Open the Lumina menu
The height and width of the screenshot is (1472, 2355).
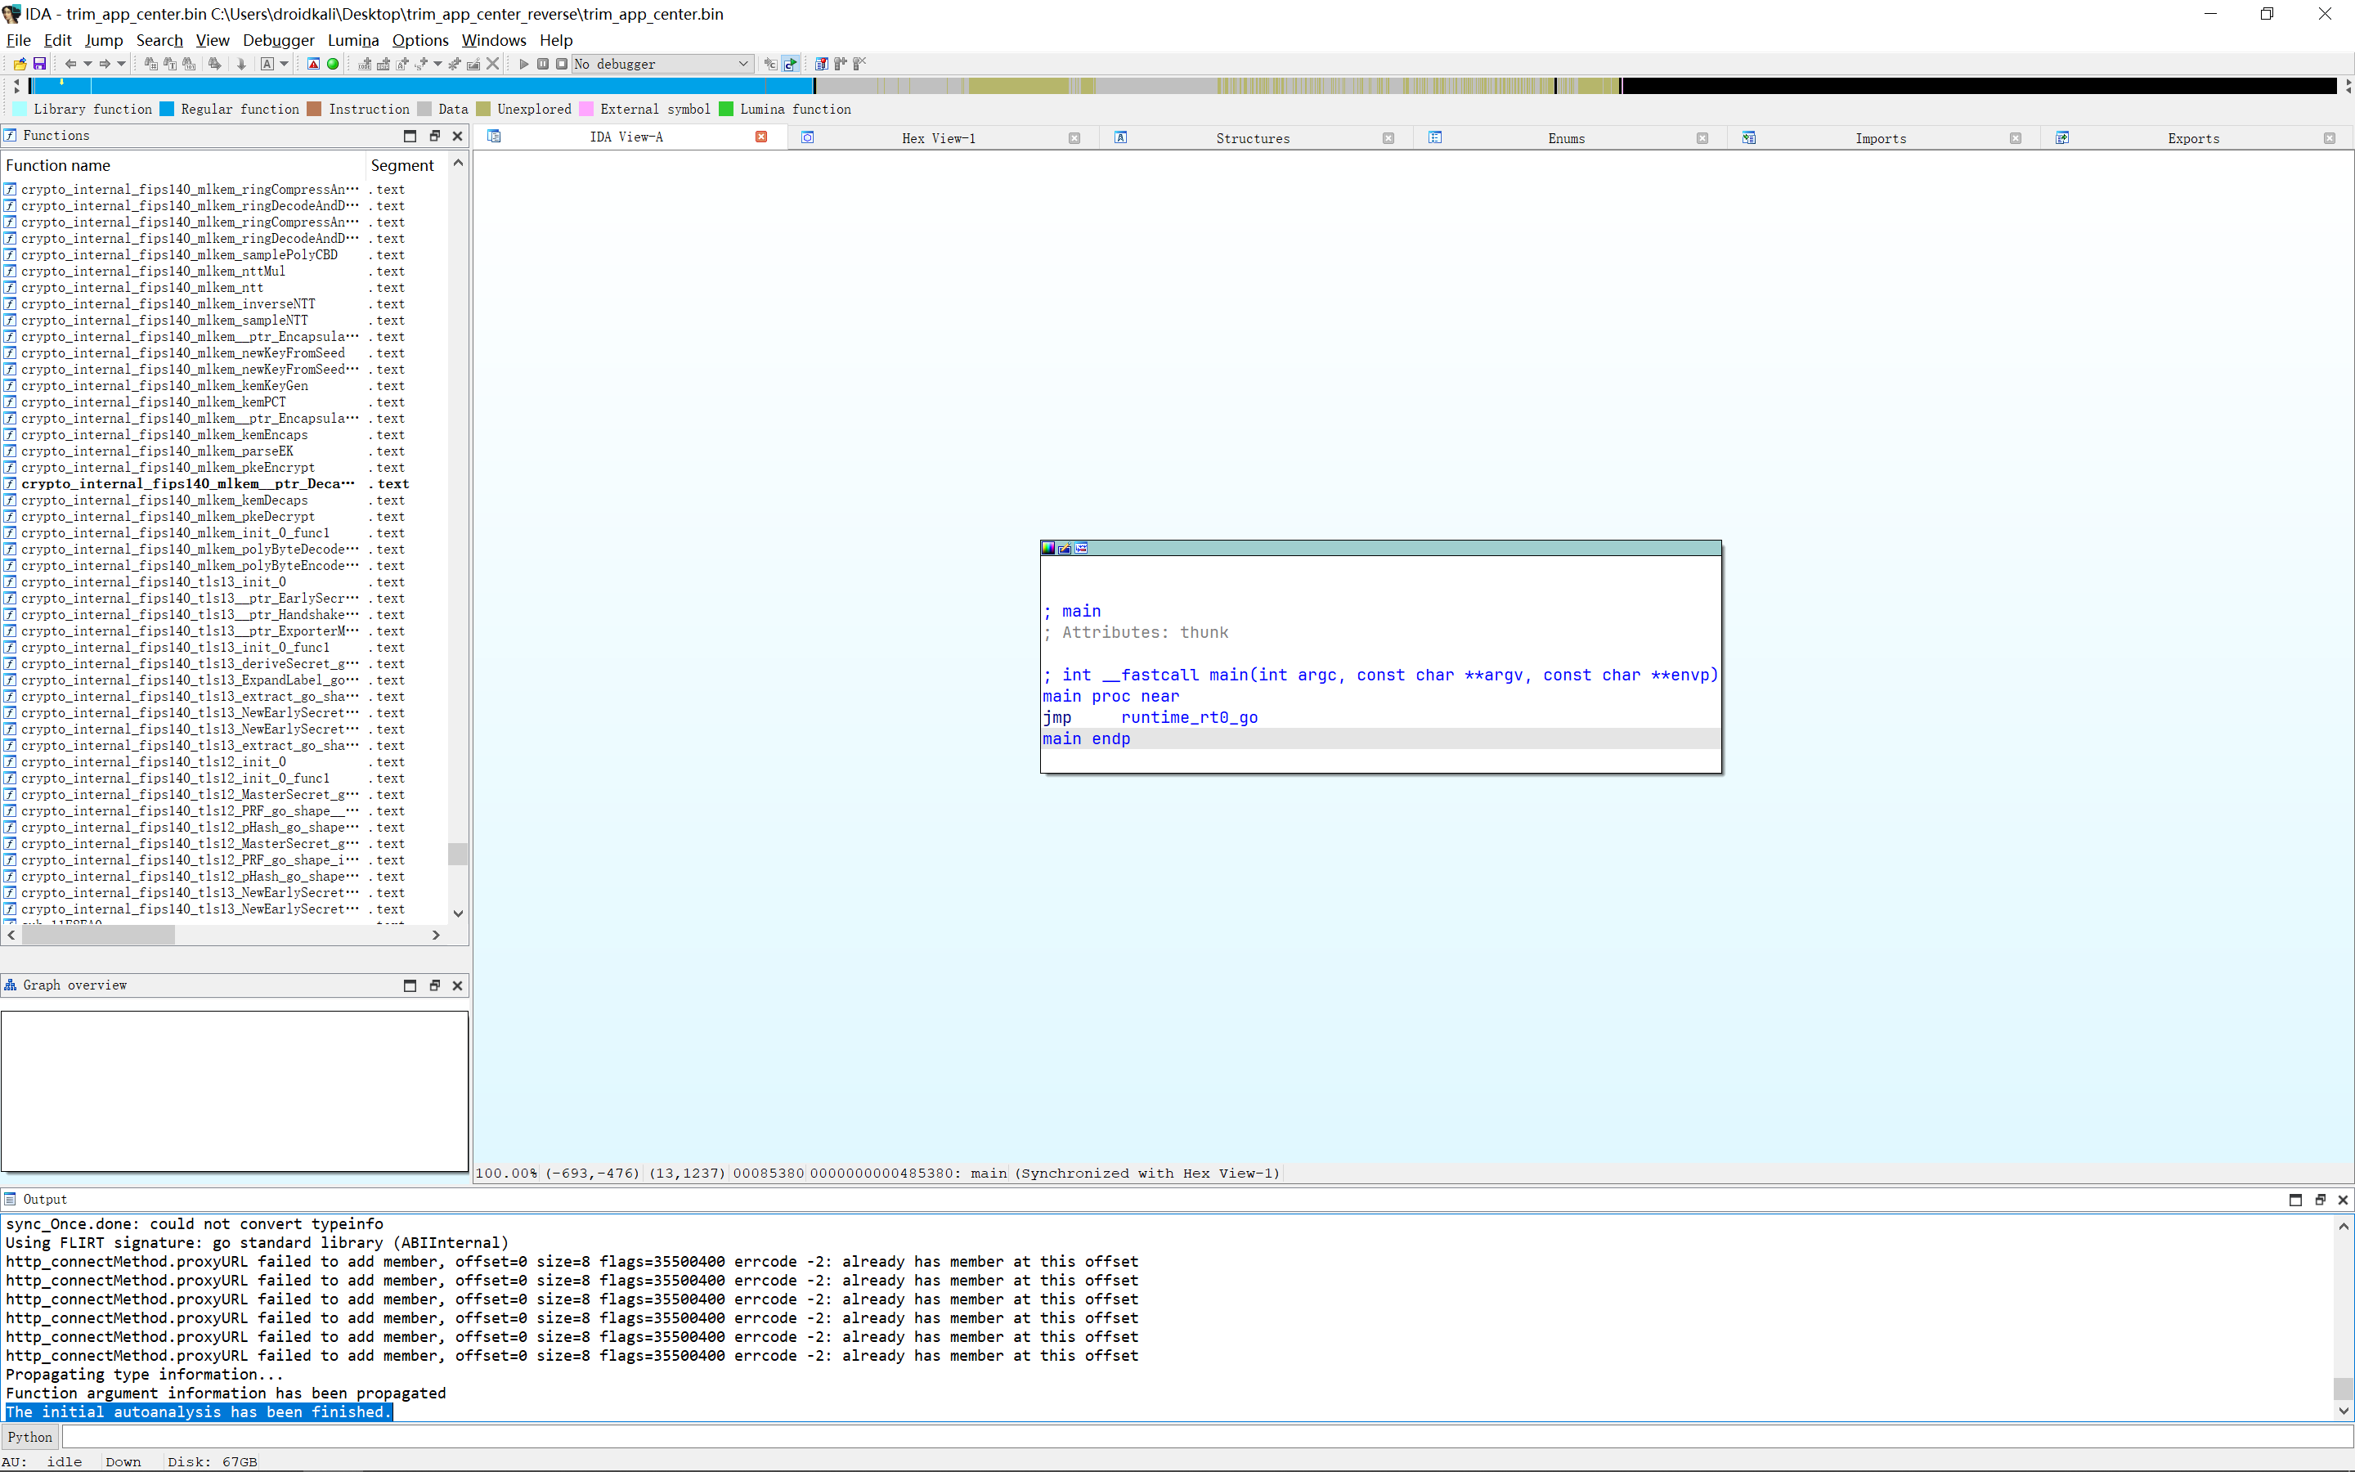click(x=352, y=40)
